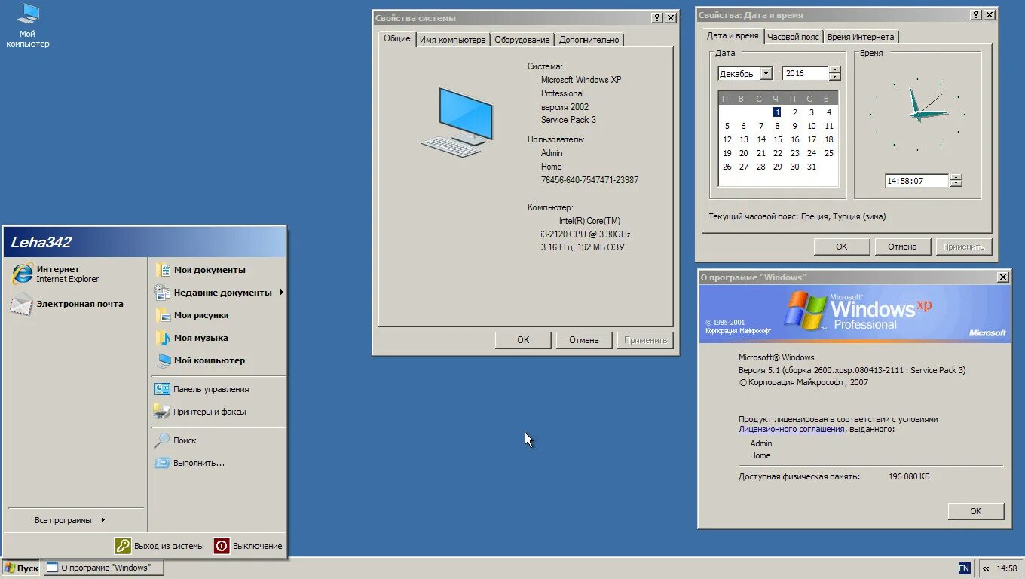The width and height of the screenshot is (1025, 579).
Task: Click the '196 080 КБ' memory value
Action: [909, 476]
